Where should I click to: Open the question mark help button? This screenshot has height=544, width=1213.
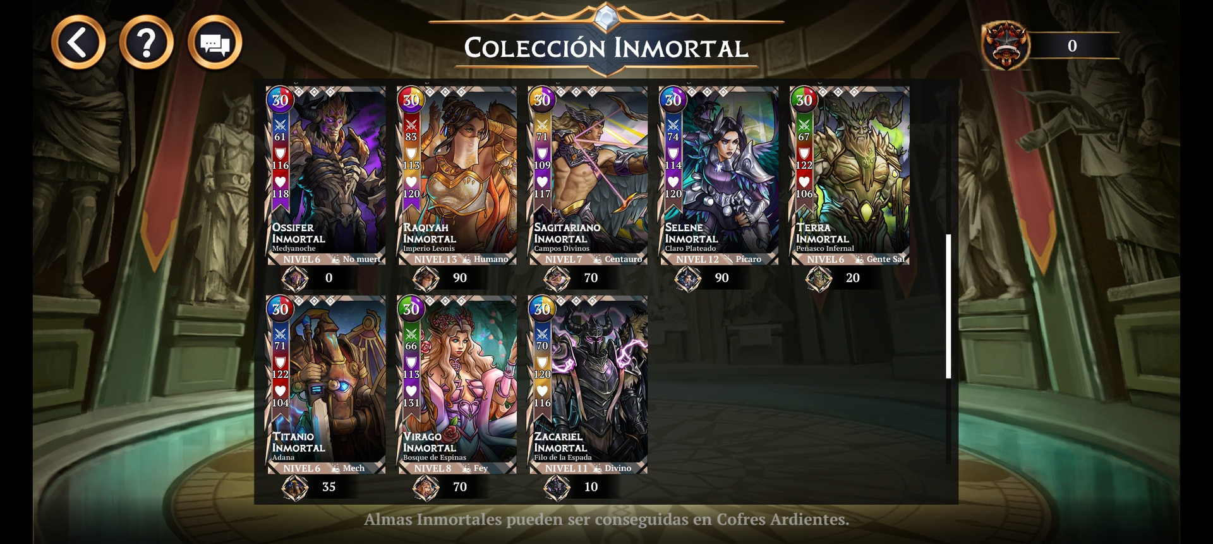147,43
